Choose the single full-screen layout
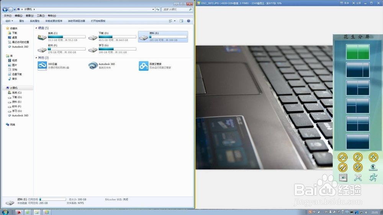 point(358,141)
